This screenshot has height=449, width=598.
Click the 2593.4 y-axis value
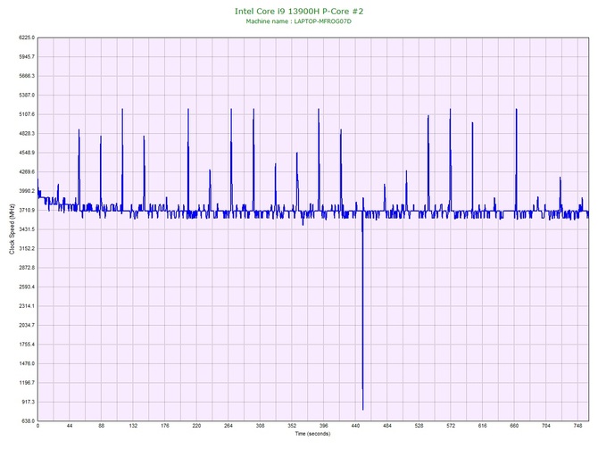click(x=27, y=287)
